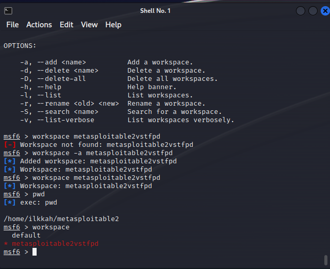Open the Help menu

(113, 25)
